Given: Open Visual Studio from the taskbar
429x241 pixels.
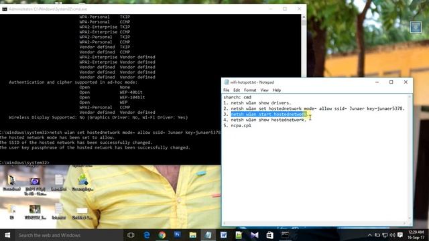Looking at the screenshot, I should click(x=255, y=235).
